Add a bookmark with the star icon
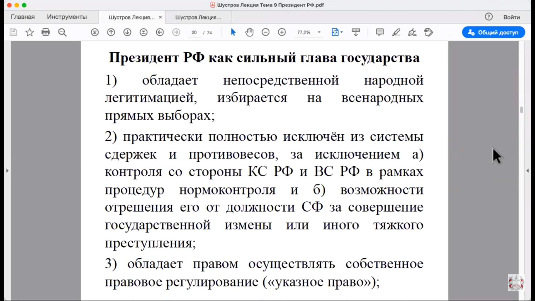Screen dimensions: 535x301 coord(30,32)
